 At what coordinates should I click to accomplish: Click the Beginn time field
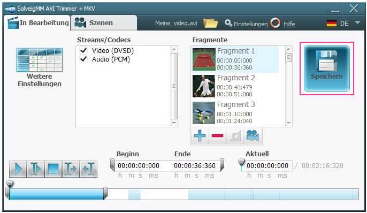coord(139,166)
